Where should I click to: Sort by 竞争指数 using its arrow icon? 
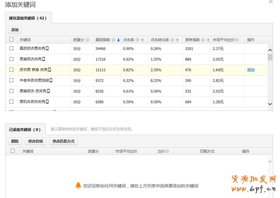click(208, 40)
